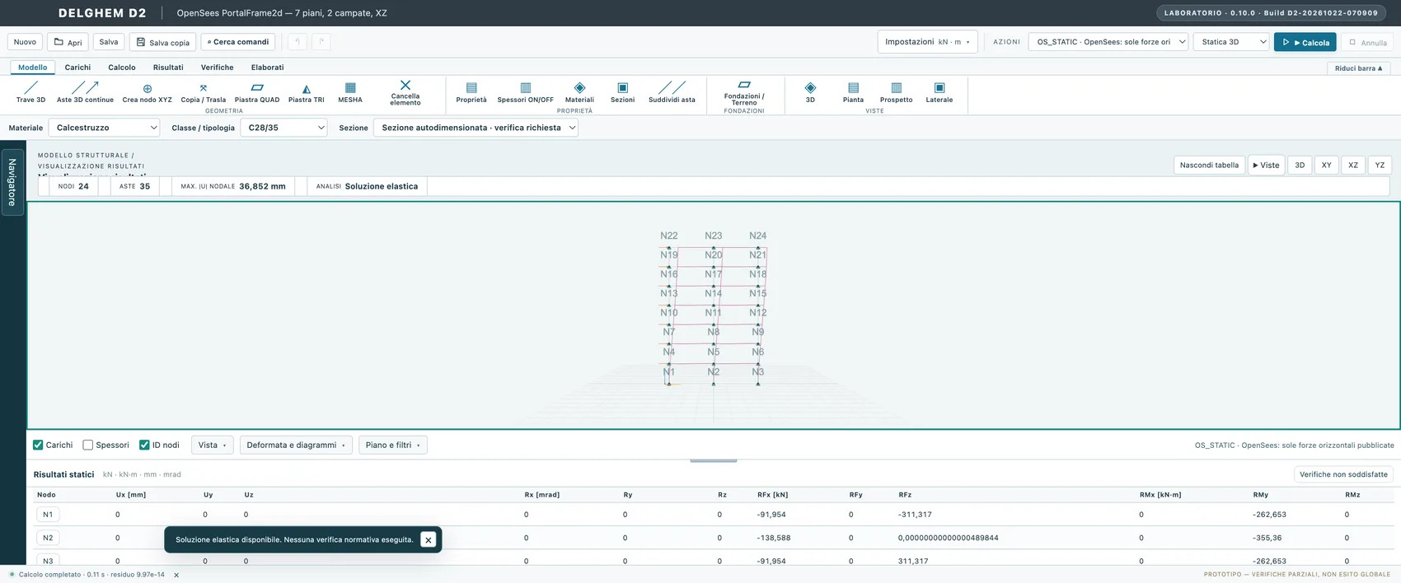The image size is (1401, 583).
Task: Switch to the Modello tab
Action: (x=33, y=68)
